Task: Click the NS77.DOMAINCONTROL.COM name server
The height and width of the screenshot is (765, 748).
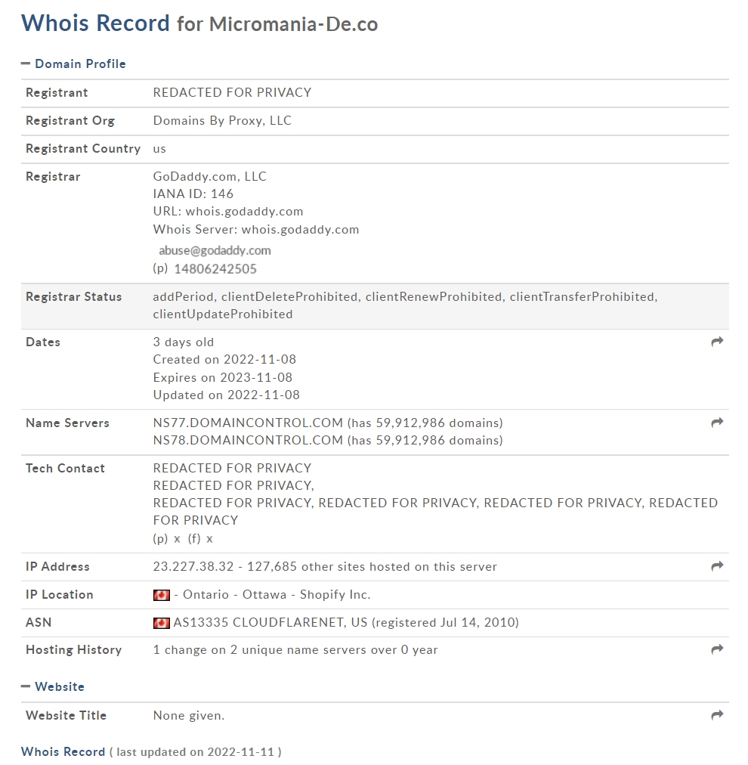Action: click(x=248, y=423)
